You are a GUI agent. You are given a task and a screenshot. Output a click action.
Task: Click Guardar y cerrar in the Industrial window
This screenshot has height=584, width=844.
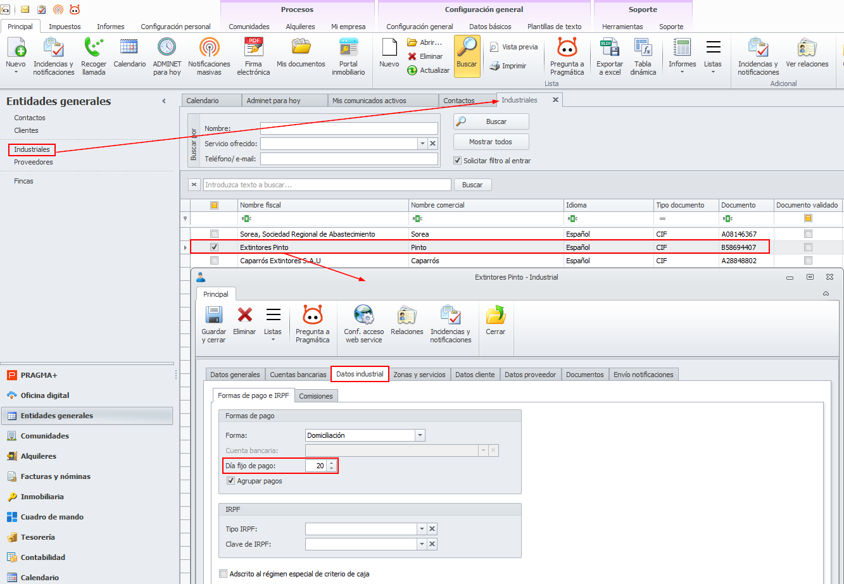[x=213, y=325]
